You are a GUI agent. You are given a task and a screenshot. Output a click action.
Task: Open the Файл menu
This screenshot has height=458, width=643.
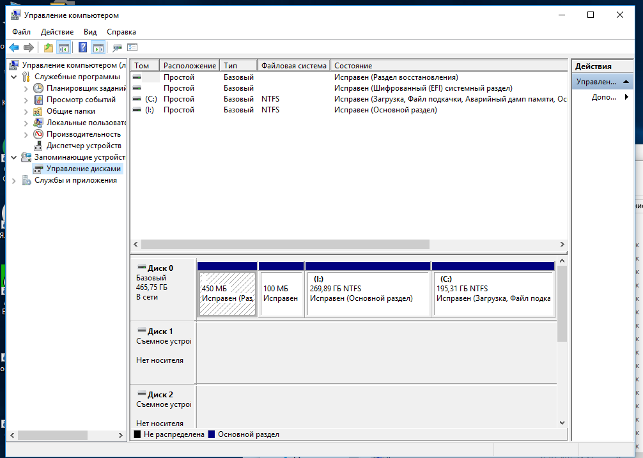(x=21, y=32)
